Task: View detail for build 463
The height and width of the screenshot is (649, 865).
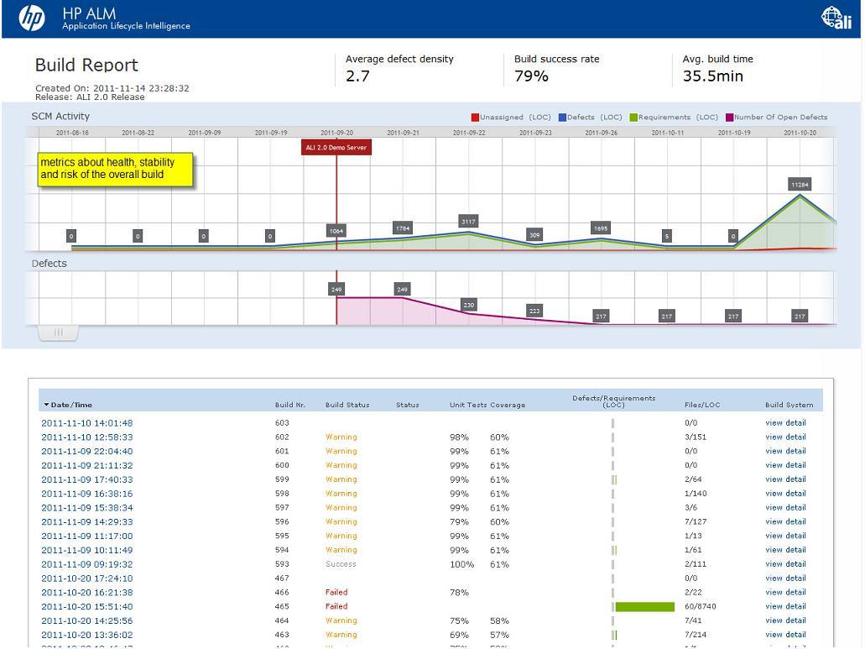Action: coord(785,635)
